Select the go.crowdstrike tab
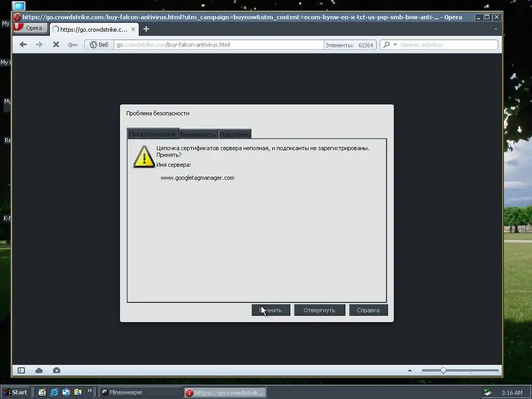Image resolution: width=532 pixels, height=399 pixels. (x=94, y=30)
